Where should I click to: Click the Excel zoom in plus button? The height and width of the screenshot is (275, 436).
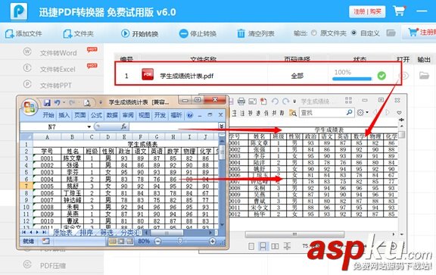click(212, 242)
